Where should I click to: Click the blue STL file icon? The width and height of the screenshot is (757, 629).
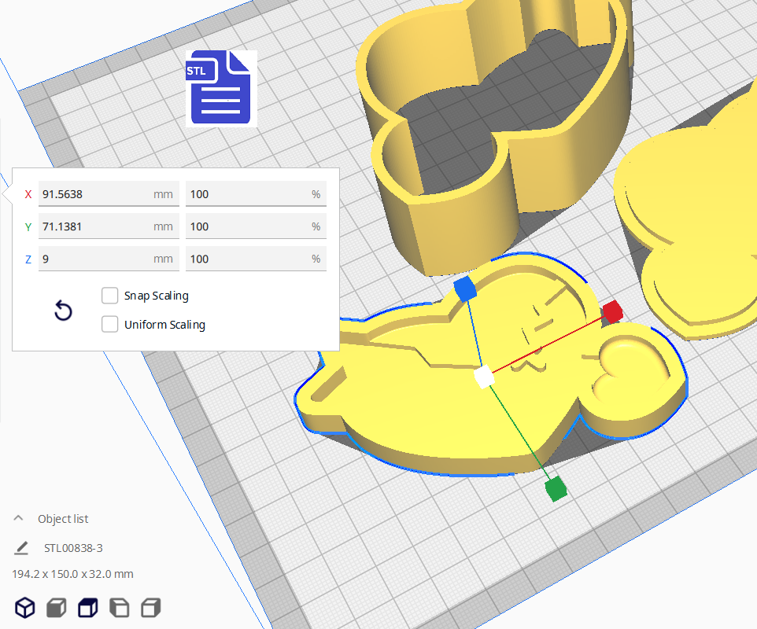[x=221, y=88]
